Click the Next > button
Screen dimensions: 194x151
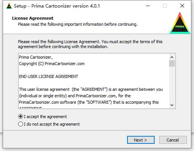141,140
